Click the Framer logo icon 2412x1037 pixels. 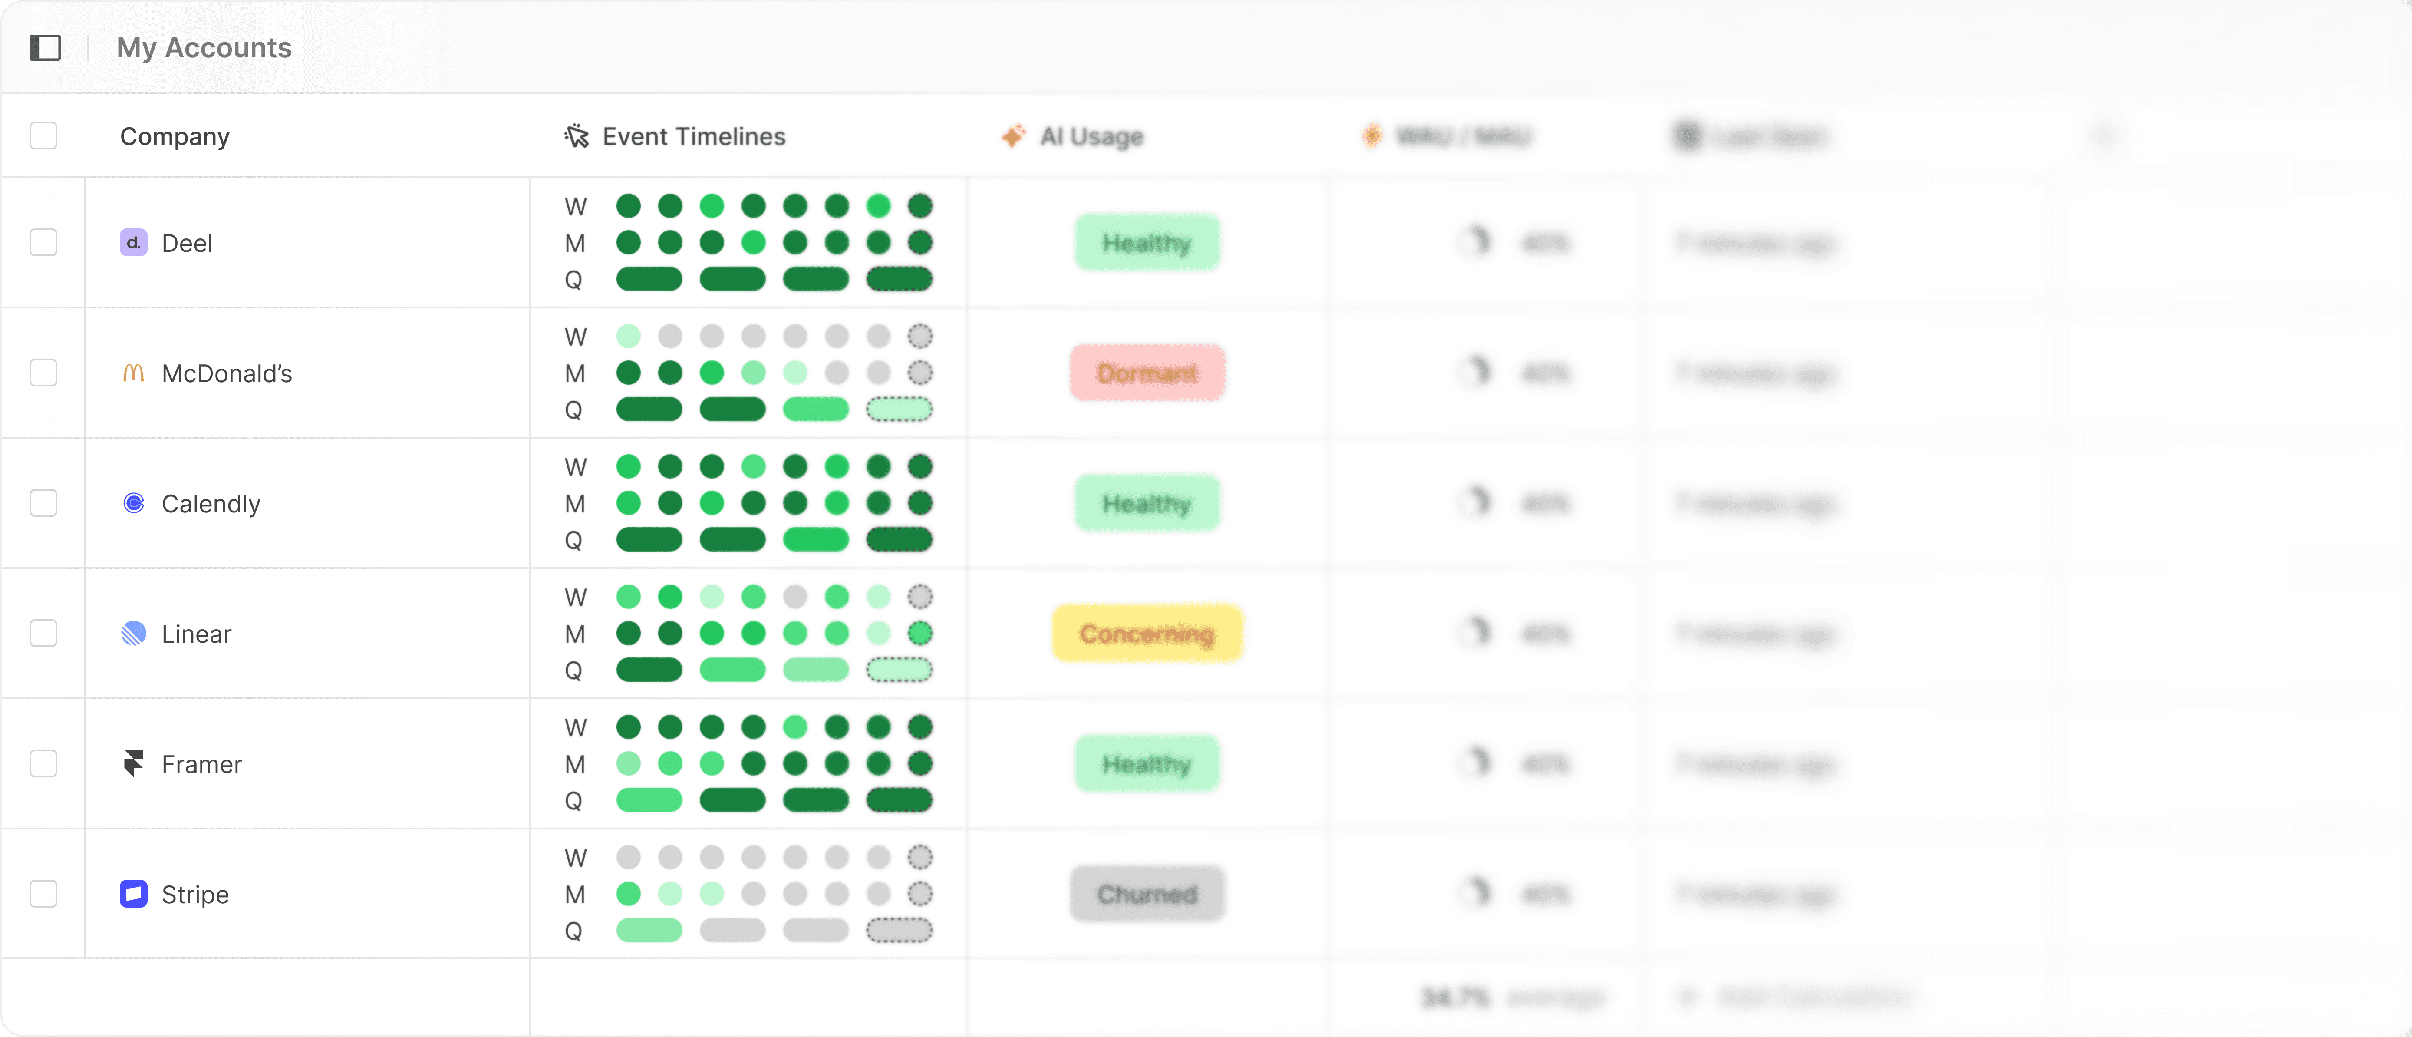click(133, 763)
